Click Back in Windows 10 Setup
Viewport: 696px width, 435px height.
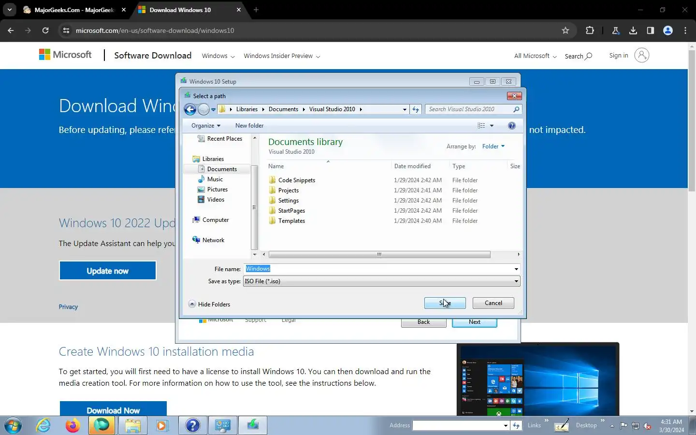(x=424, y=322)
